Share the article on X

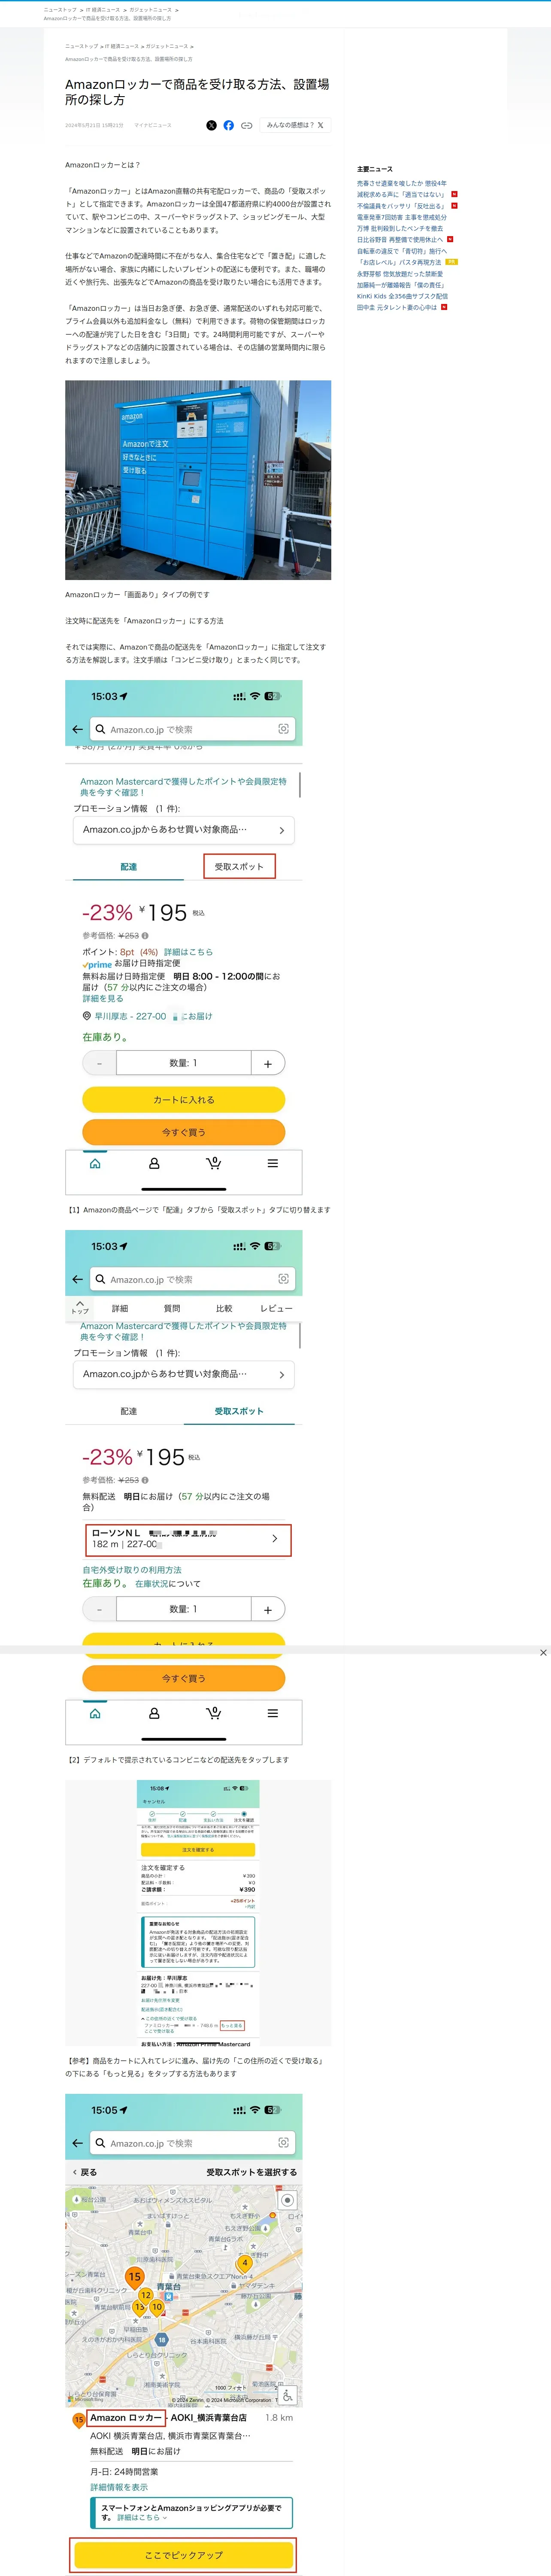(211, 126)
